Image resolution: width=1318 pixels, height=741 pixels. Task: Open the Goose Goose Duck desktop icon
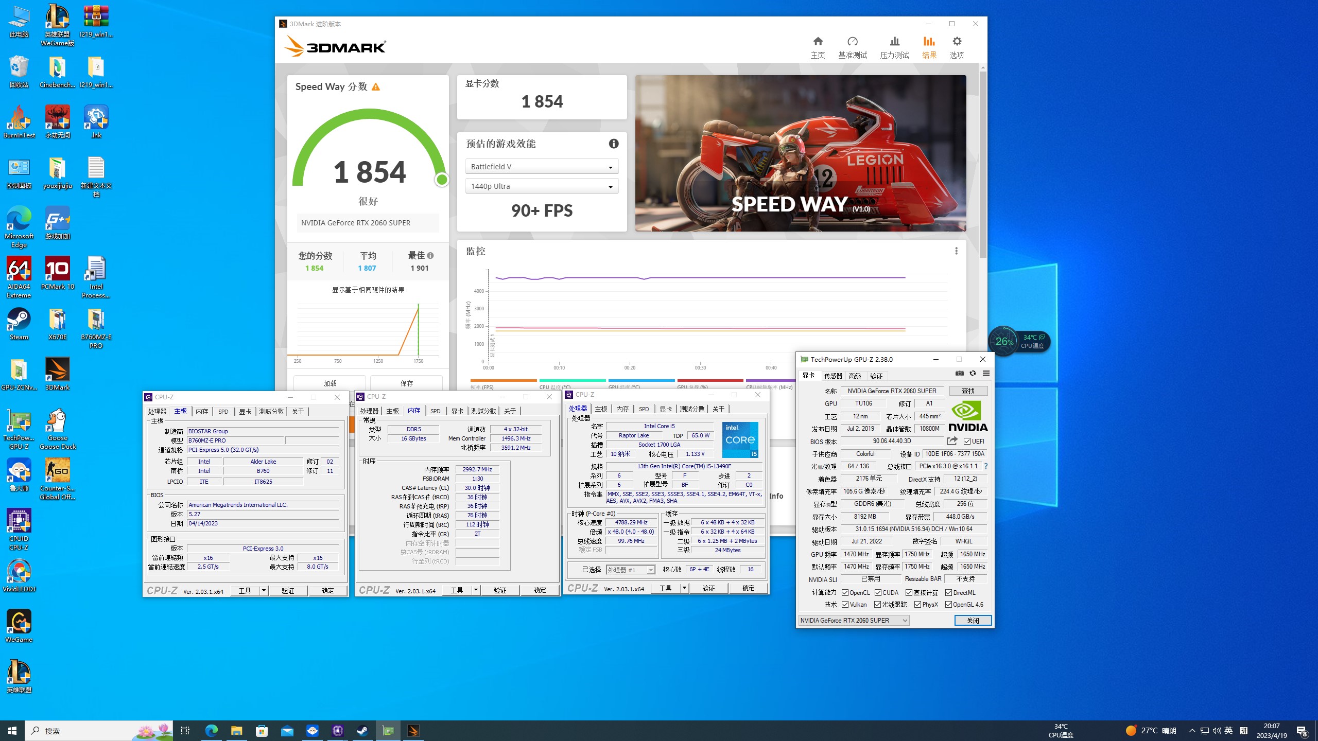pos(58,430)
